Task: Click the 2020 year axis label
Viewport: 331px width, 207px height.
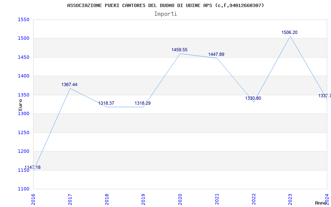Action: [180, 198]
